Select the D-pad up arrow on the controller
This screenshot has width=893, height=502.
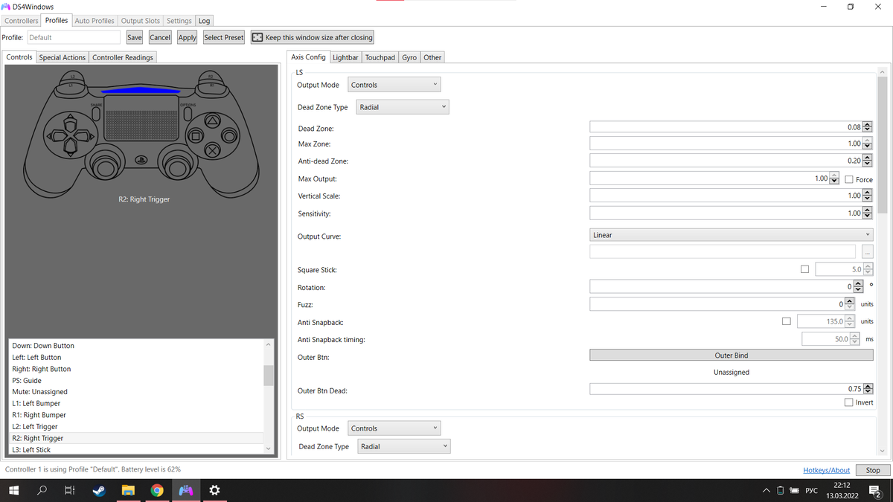pyautogui.click(x=71, y=122)
